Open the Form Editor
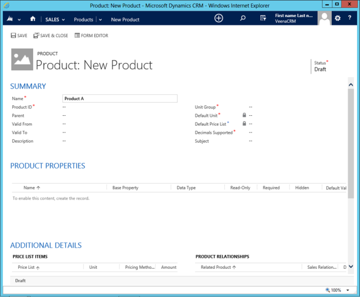 coord(91,35)
